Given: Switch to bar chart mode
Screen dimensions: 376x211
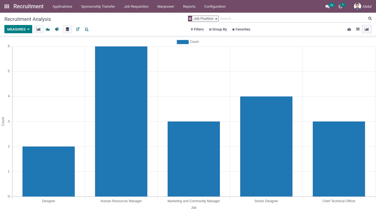Looking at the screenshot, I should click(39, 29).
